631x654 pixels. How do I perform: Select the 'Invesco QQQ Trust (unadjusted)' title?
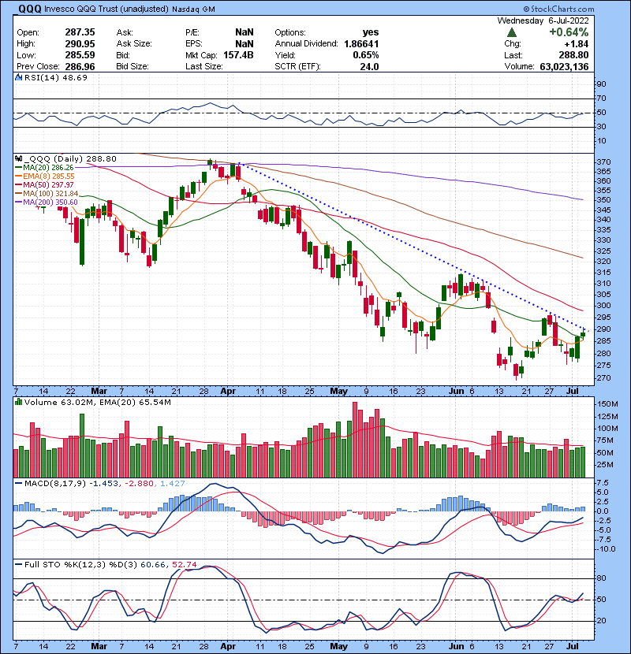(106, 9)
